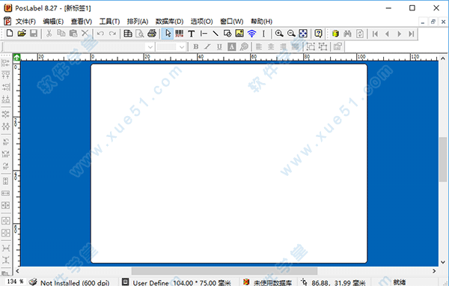
Task: Zoom out with magnifier minus
Action: 291,34
